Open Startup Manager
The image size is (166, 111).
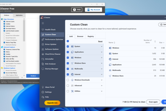[x=51, y=69]
